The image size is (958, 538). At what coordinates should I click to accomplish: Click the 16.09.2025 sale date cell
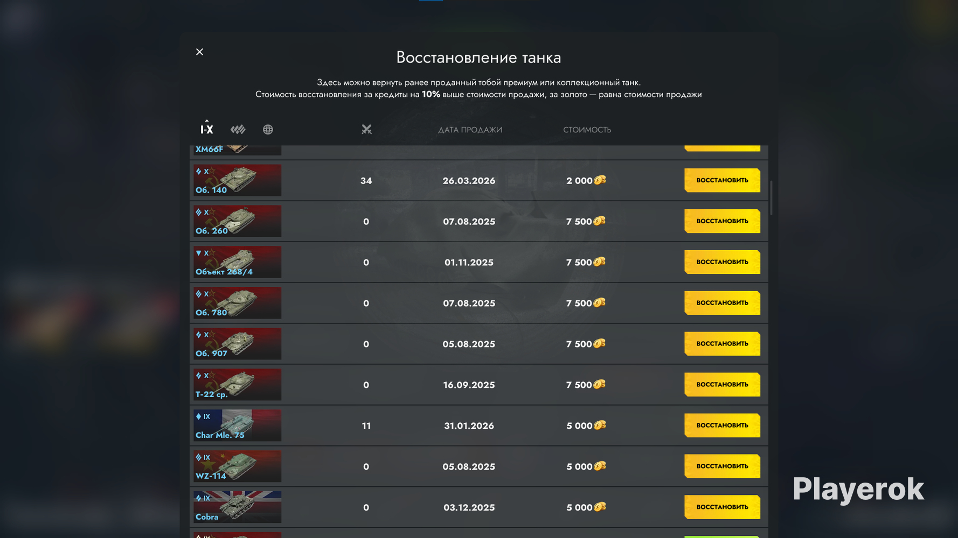tap(469, 385)
